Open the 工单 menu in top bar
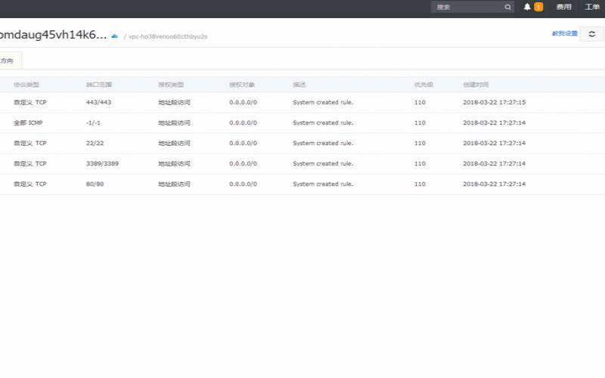 (x=592, y=7)
